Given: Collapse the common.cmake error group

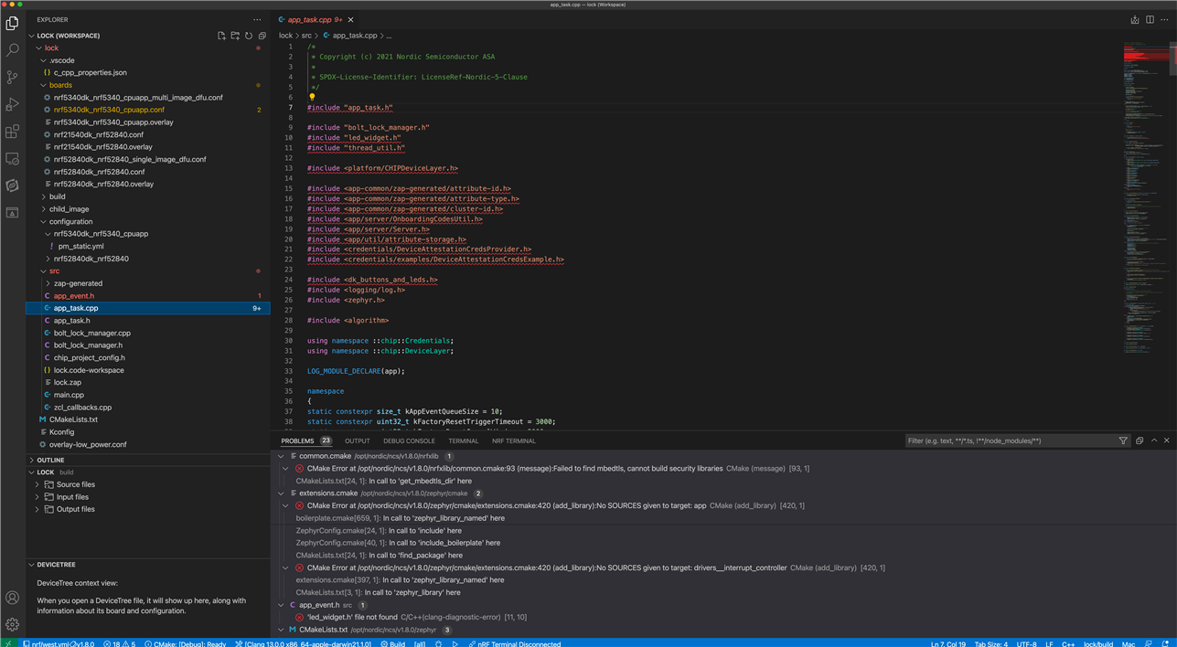Looking at the screenshot, I should point(282,456).
